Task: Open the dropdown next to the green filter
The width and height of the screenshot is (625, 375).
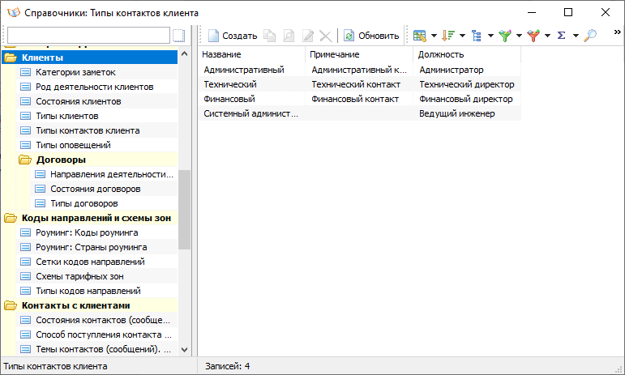Action: pyautogui.click(x=519, y=36)
